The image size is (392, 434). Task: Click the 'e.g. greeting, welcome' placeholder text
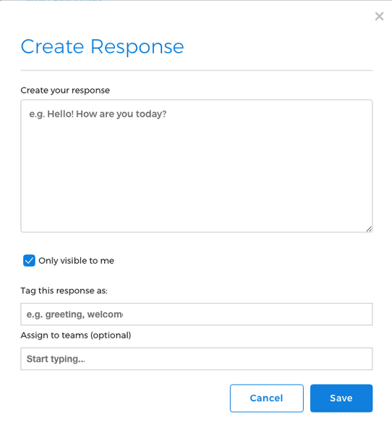click(x=75, y=314)
